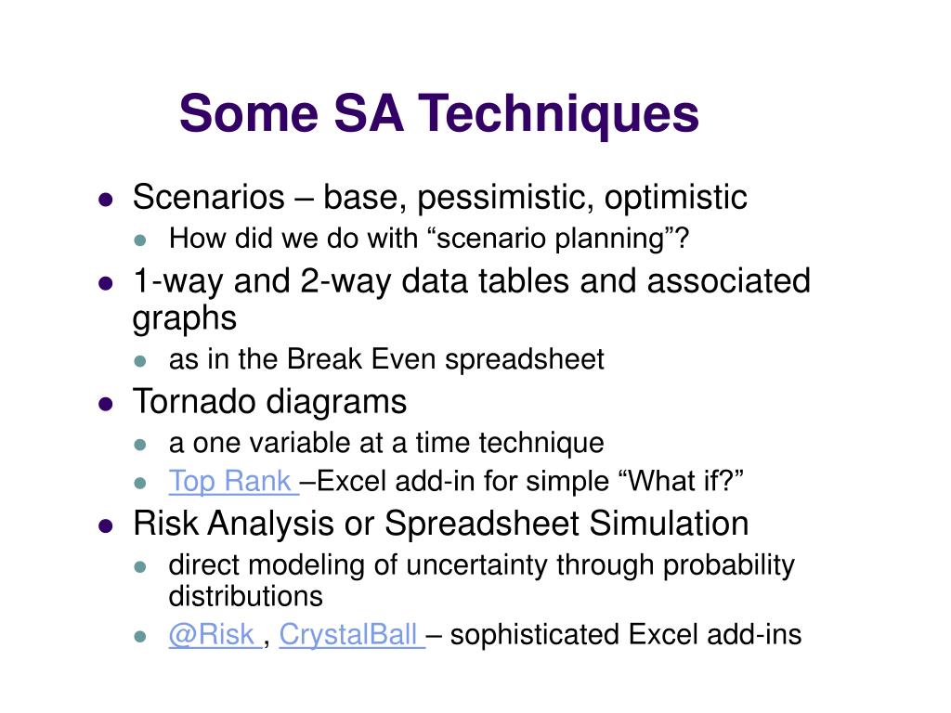Click the Excel add-in for simple What if text
Viewport: 951px width, 713px height.
pyautogui.click(x=522, y=482)
